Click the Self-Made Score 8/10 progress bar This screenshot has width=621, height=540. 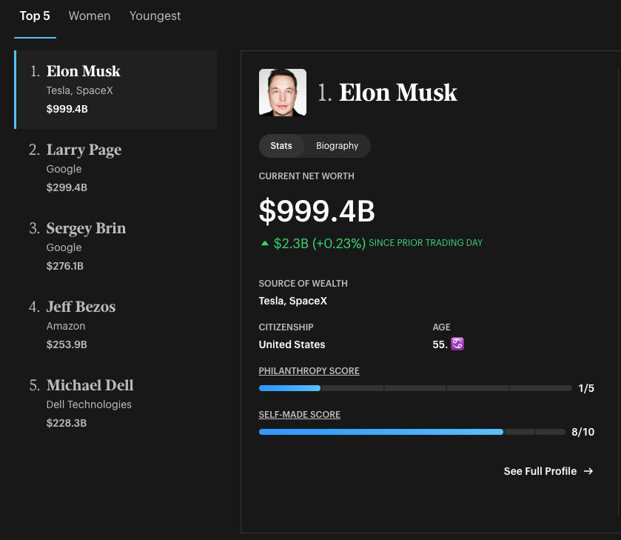click(x=412, y=432)
